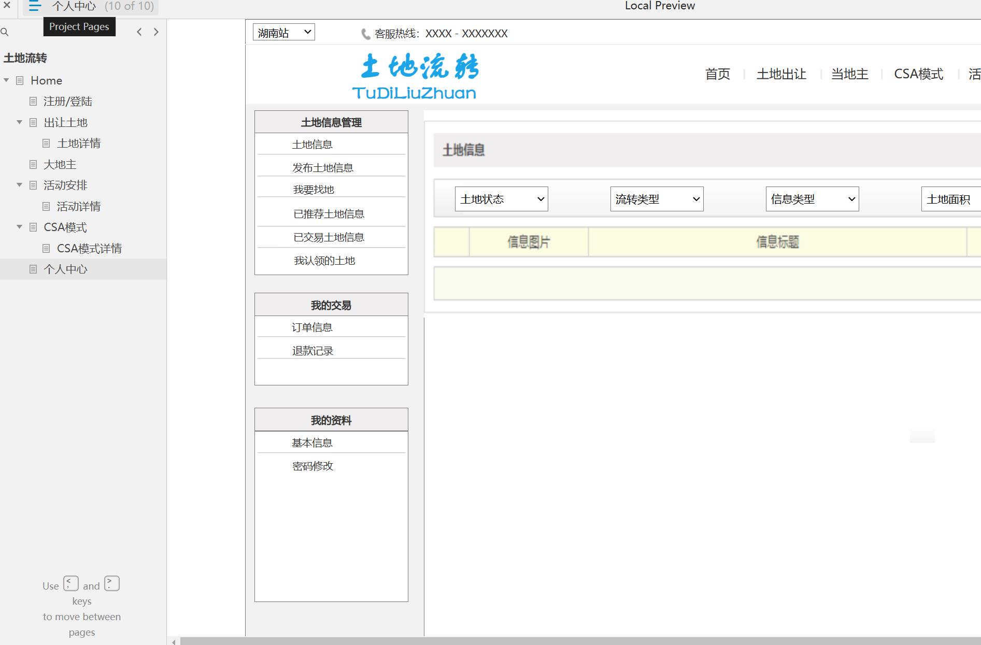Open the 信息类型 dropdown
The image size is (981, 645).
tap(812, 199)
